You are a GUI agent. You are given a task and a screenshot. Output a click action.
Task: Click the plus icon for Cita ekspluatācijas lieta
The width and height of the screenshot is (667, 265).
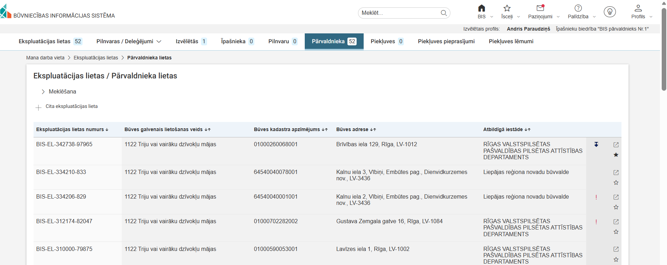(38, 108)
